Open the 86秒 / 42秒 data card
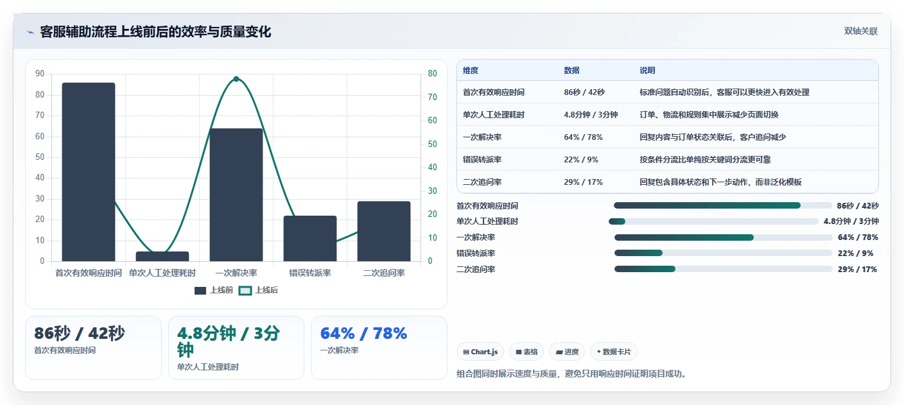 [93, 348]
